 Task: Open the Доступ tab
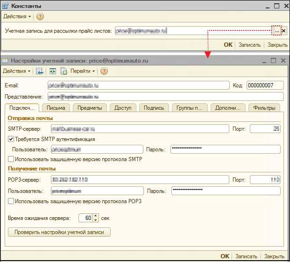tap(123, 108)
